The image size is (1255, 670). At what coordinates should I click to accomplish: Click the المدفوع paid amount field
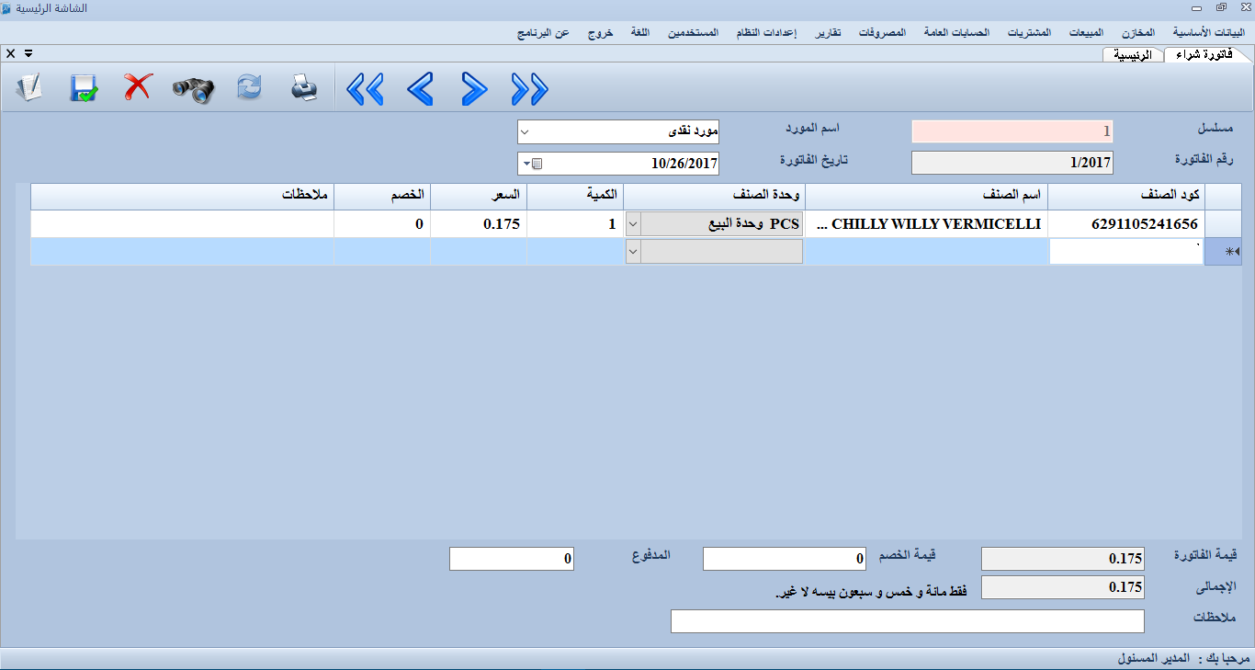(x=512, y=559)
